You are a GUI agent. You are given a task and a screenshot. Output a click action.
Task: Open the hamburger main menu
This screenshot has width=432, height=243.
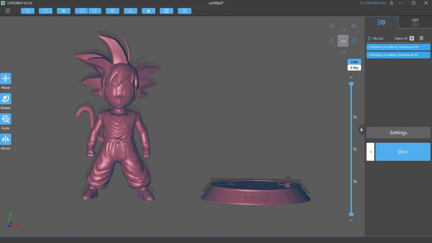pyautogui.click(x=8, y=11)
